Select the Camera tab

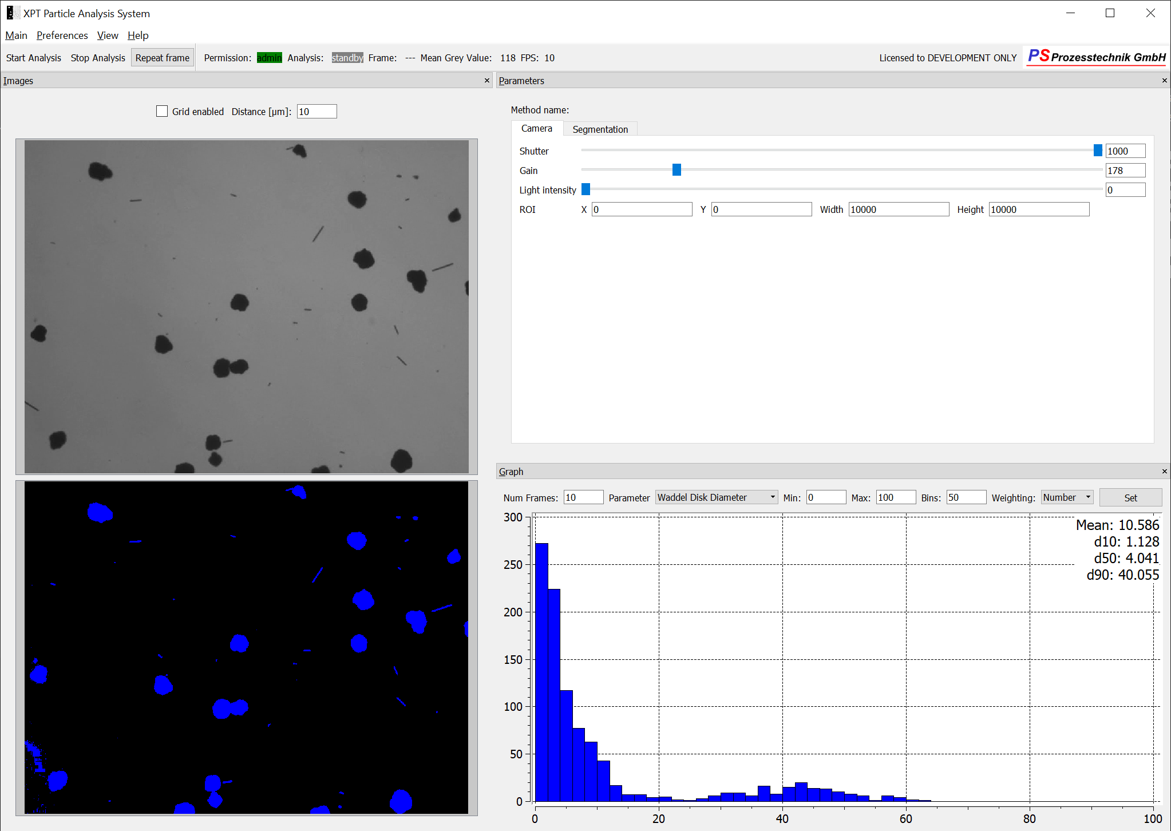point(536,129)
